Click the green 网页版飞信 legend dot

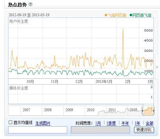[x=131, y=15]
